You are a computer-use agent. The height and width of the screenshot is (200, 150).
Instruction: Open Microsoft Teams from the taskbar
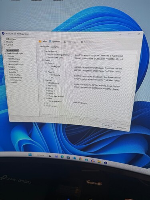[56, 156]
